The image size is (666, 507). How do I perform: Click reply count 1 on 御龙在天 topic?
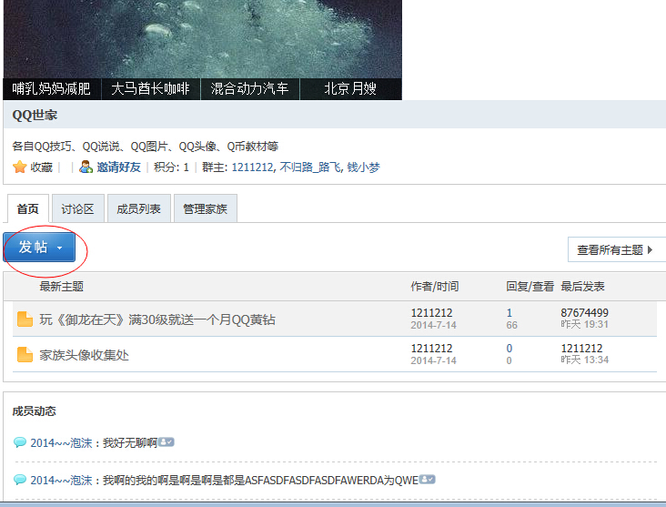(x=510, y=313)
